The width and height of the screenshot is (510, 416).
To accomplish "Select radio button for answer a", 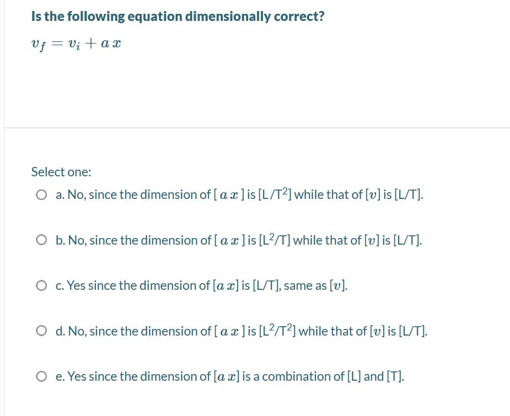I will coord(41,195).
